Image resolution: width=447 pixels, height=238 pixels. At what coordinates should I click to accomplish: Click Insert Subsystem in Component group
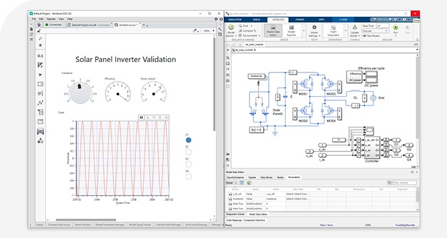pyautogui.click(x=333, y=30)
